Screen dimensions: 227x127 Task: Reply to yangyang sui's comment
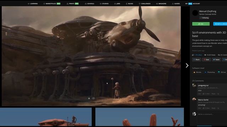[214, 94]
